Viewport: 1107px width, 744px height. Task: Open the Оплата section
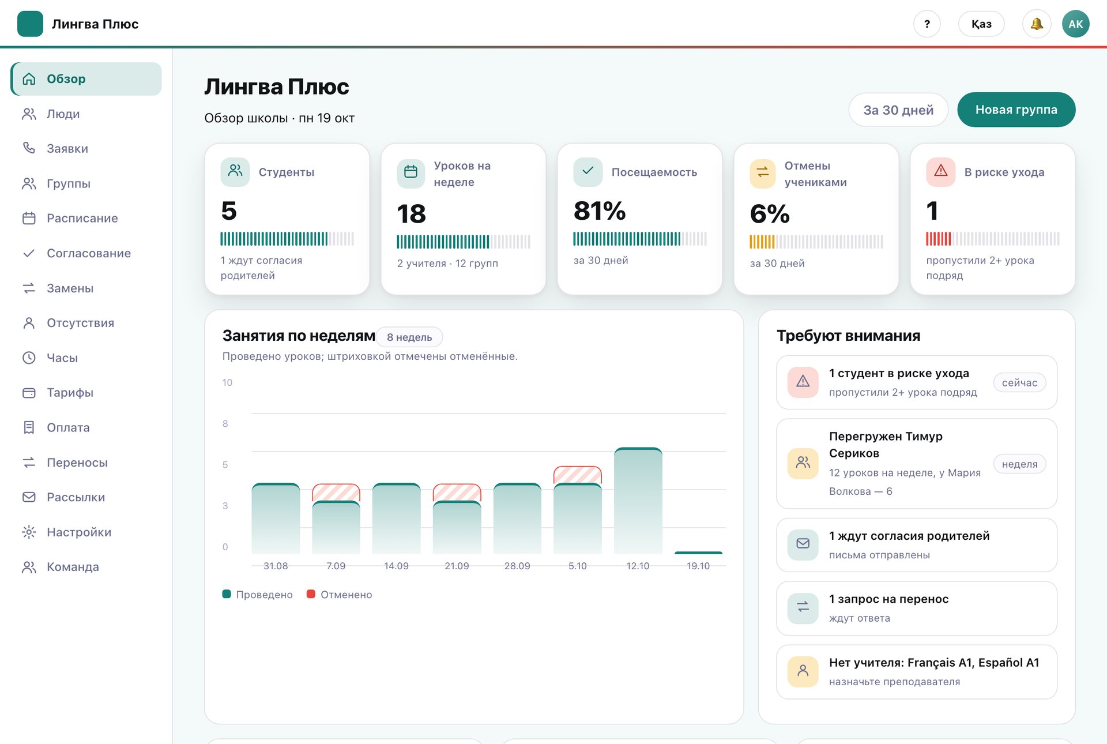(x=86, y=427)
